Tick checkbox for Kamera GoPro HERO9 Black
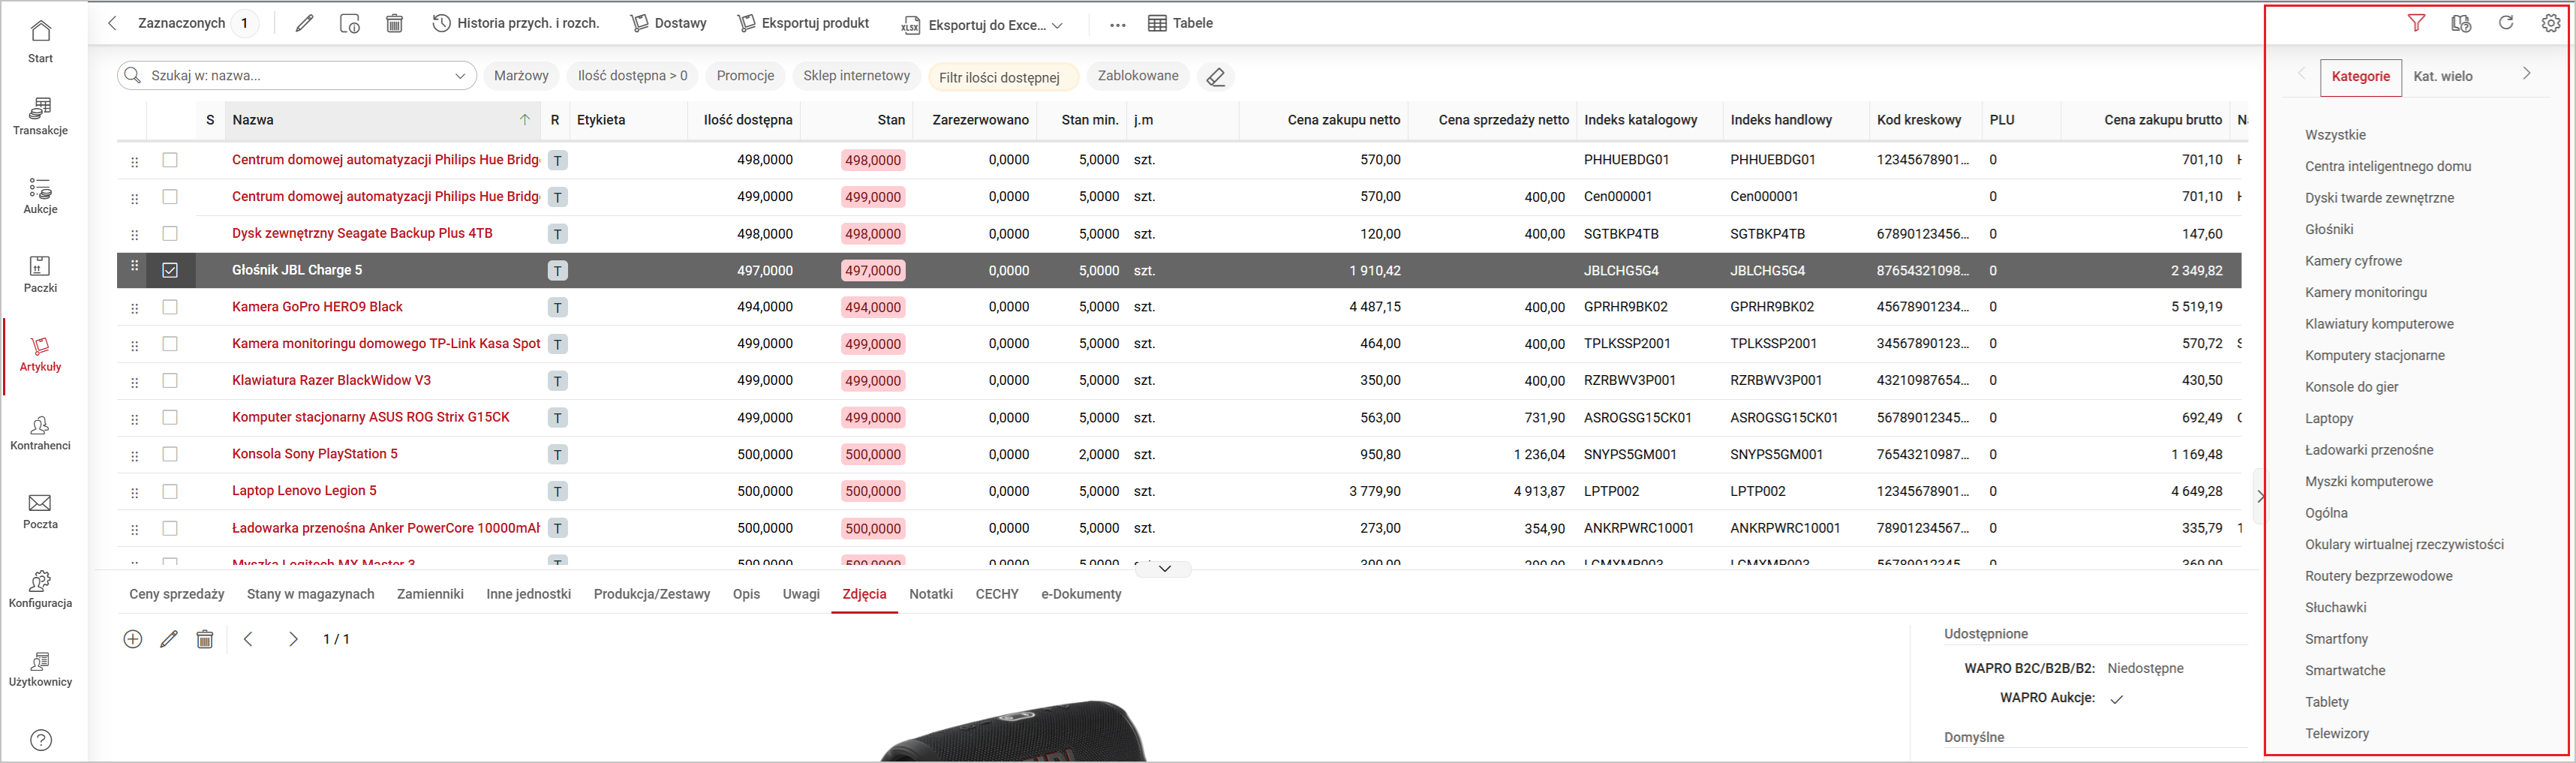Screen dimensions: 2576x763 (170, 307)
